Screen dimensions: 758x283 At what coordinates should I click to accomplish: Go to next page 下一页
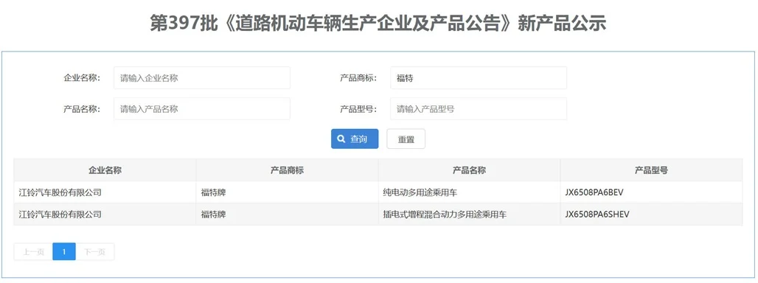point(94,251)
